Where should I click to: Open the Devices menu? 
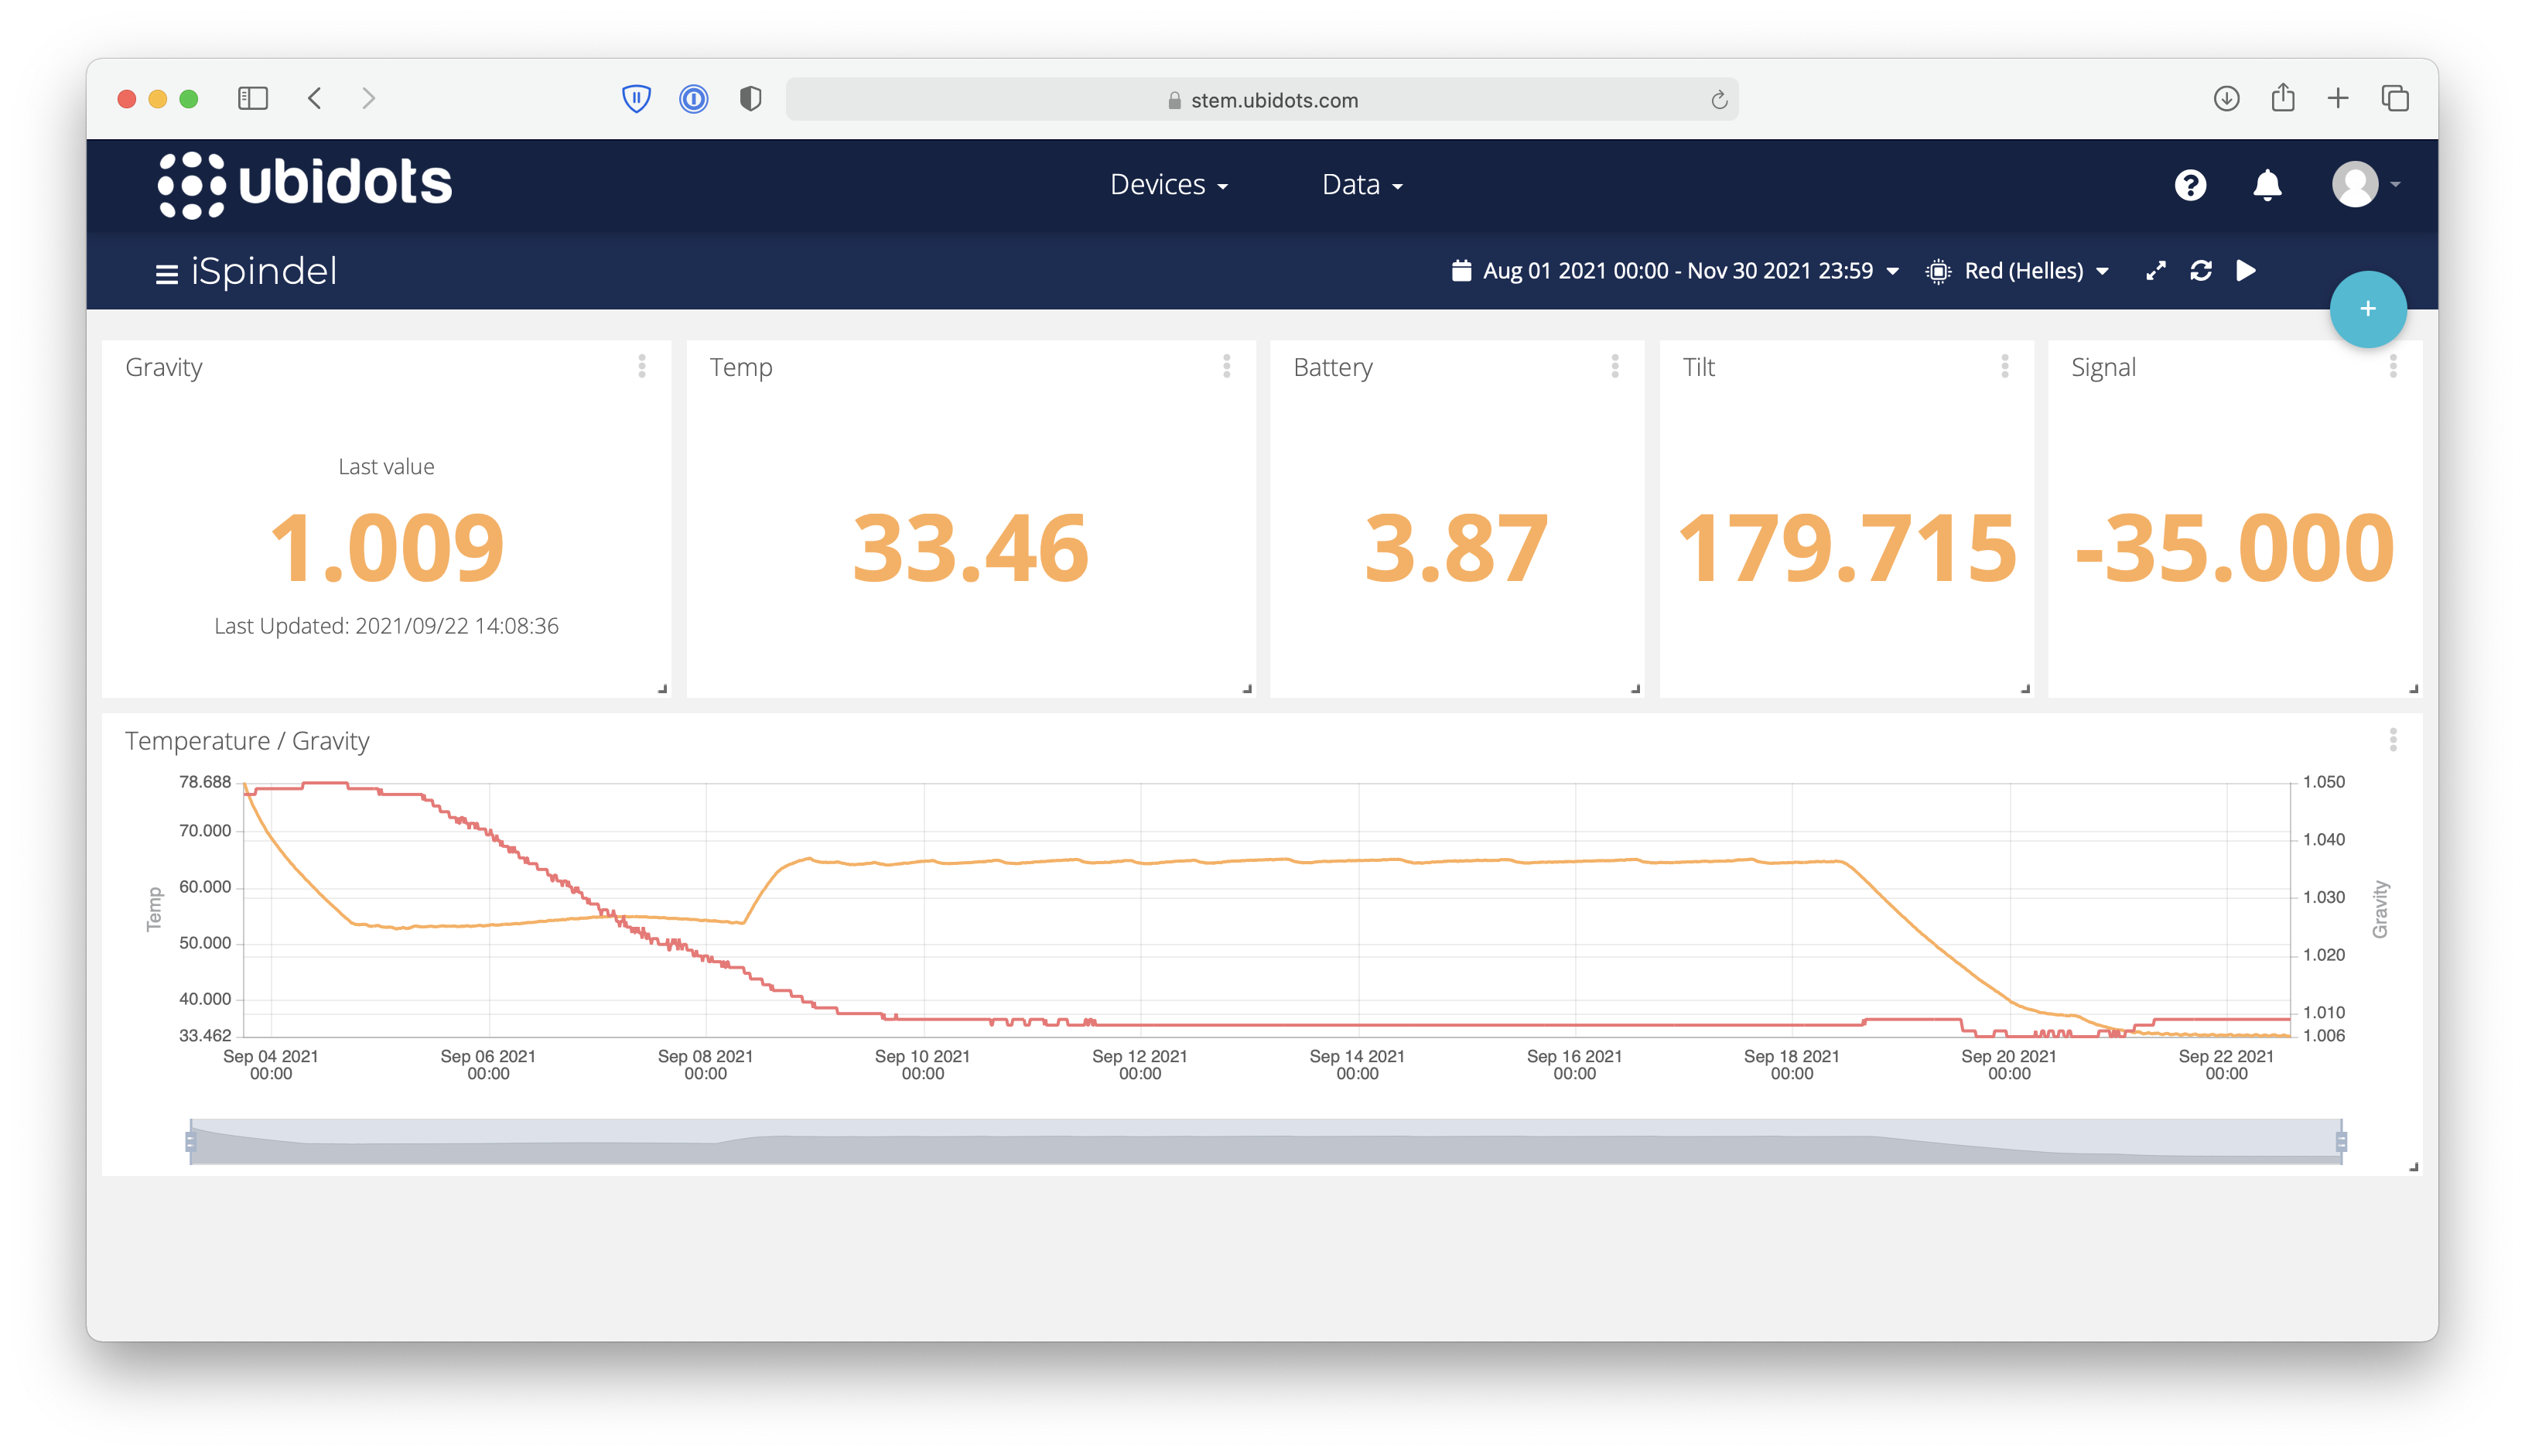(x=1169, y=184)
